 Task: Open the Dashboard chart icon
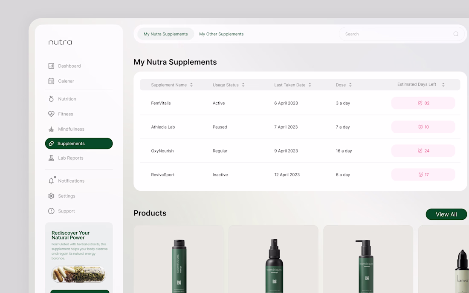(x=51, y=66)
